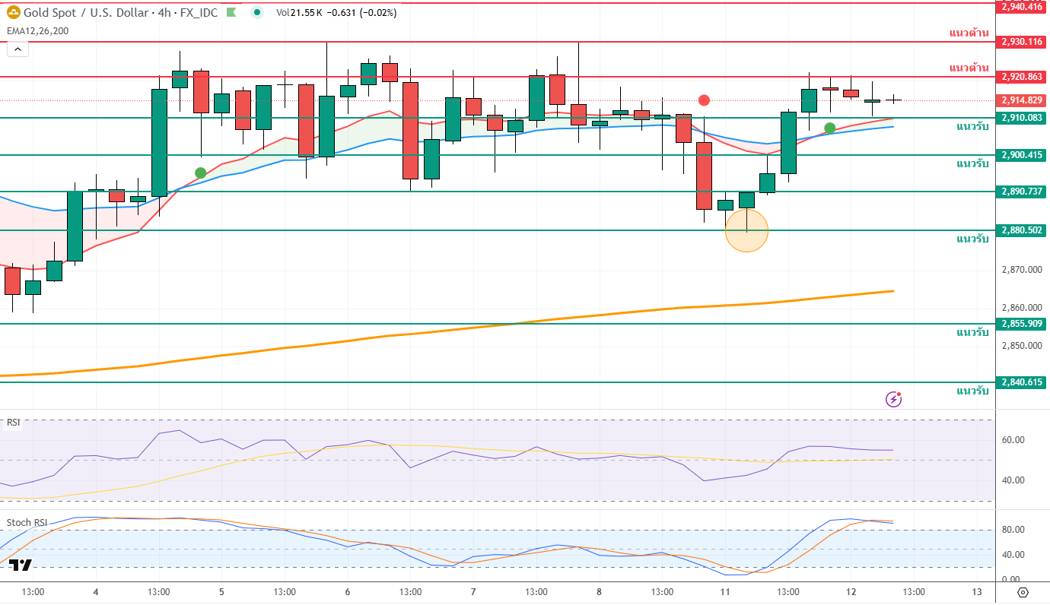1050x605 pixels.
Task: Click the แนวต้าน label under the 2,920.863 line
Action: [x=969, y=68]
